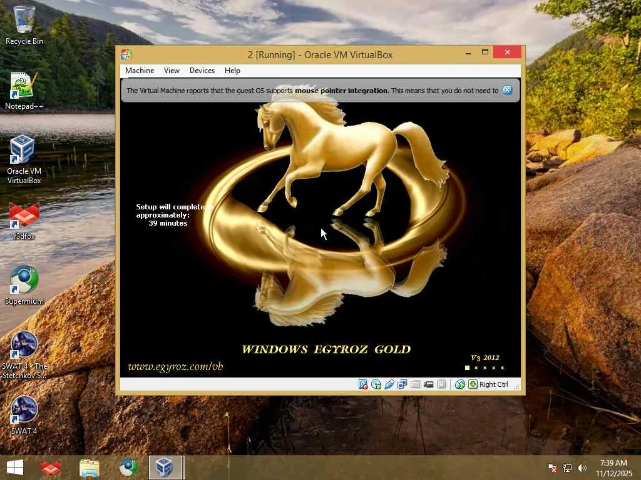Minimize the VirtualBox window
641x480 pixels.
point(468,52)
